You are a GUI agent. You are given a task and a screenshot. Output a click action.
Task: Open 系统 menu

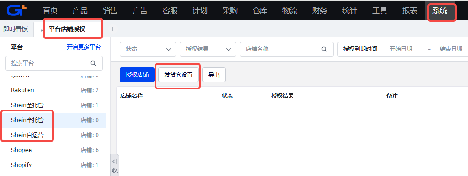click(x=440, y=11)
